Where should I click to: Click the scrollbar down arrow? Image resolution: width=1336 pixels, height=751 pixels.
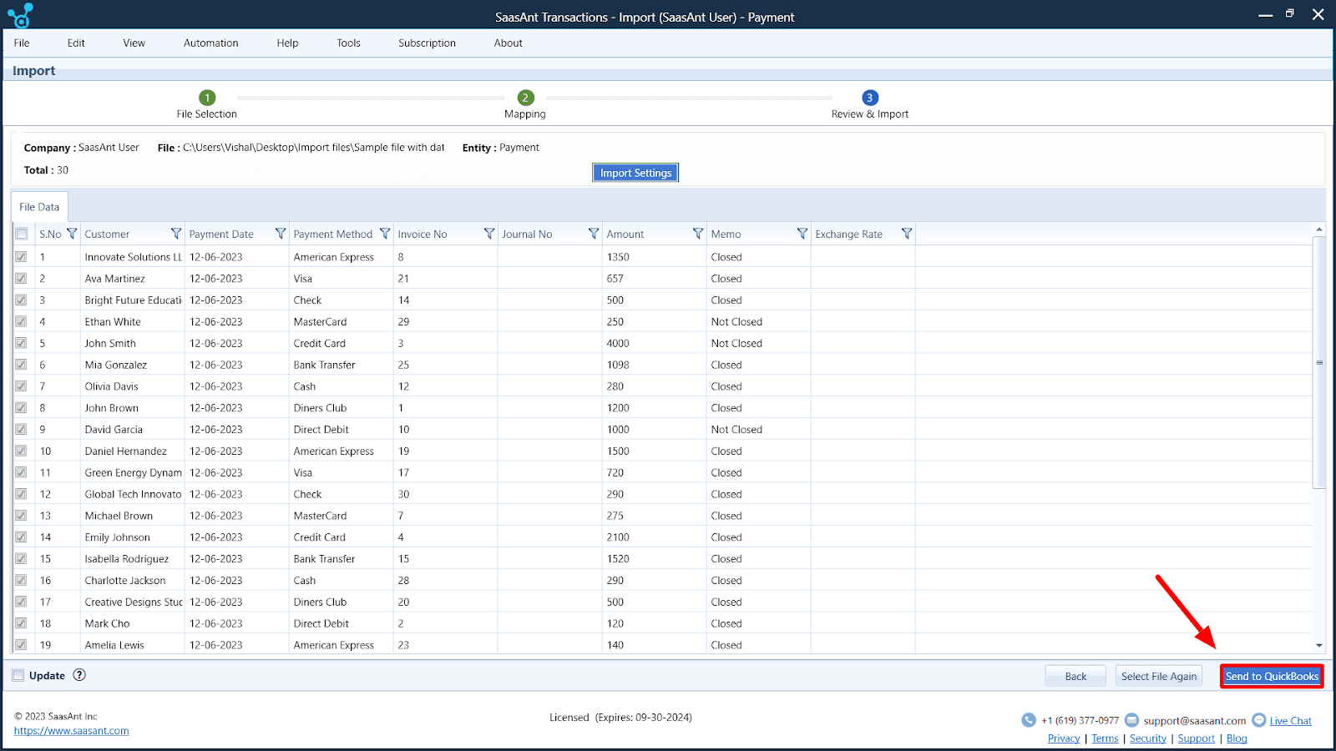[1319, 645]
